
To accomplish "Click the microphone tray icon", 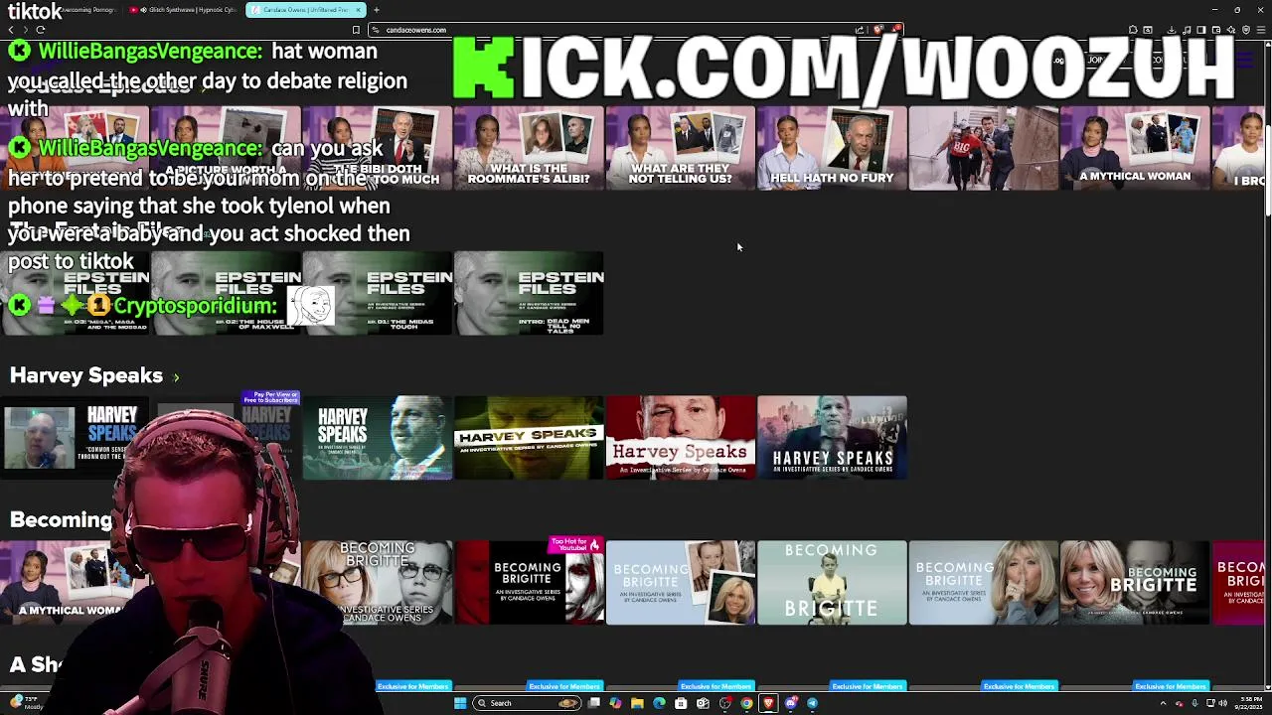I will coord(1194,703).
